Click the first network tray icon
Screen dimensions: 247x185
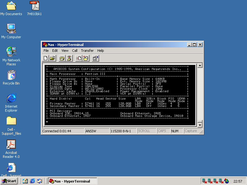[204, 181]
